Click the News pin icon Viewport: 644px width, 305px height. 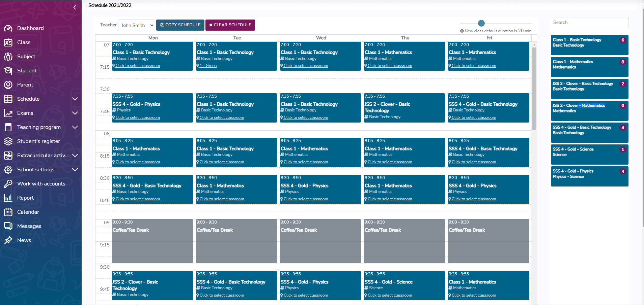8,240
